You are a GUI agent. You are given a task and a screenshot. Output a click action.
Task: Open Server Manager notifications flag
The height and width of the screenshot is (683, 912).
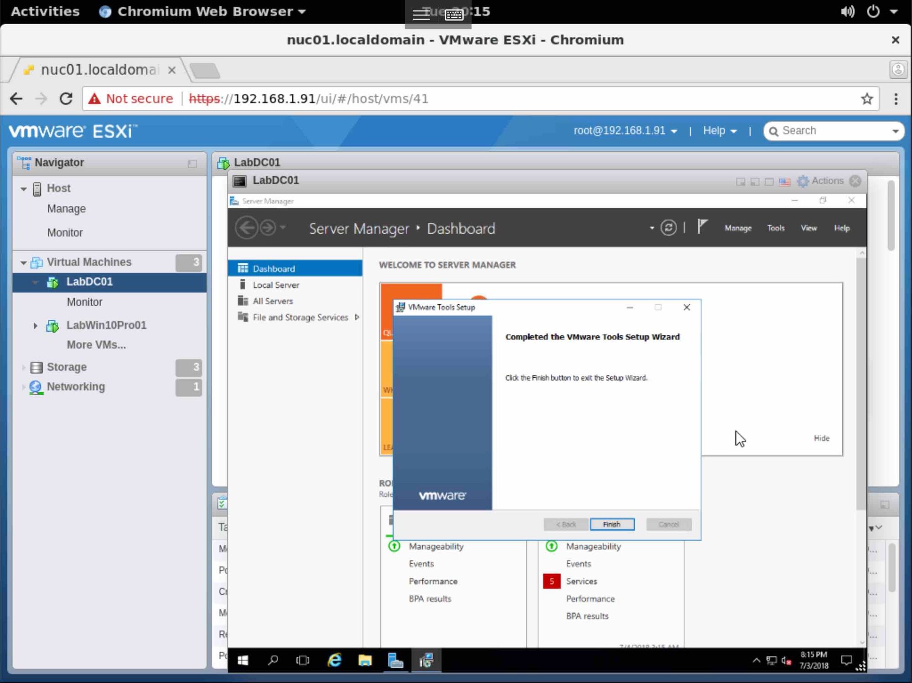point(702,226)
